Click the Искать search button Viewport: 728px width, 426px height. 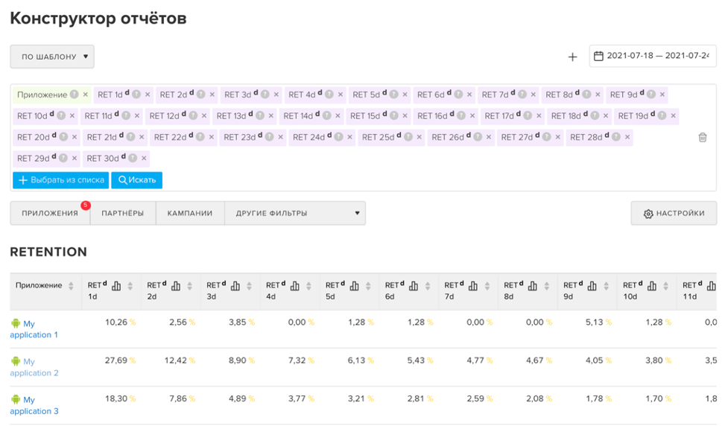click(136, 180)
